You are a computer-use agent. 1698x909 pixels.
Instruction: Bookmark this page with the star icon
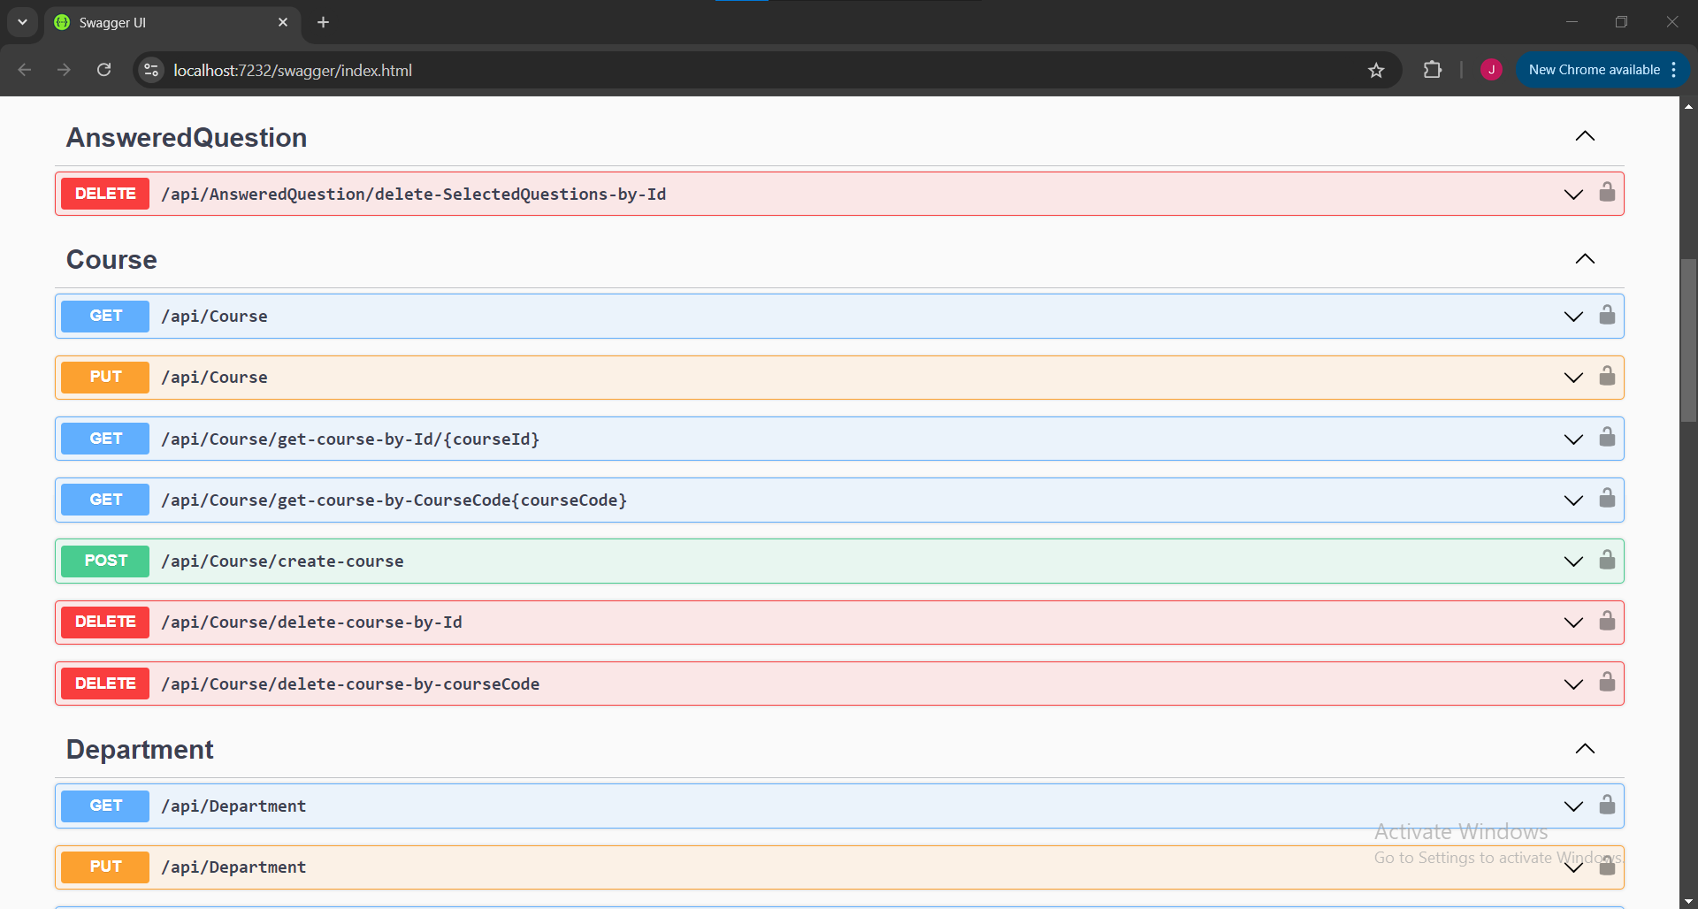[x=1376, y=71]
